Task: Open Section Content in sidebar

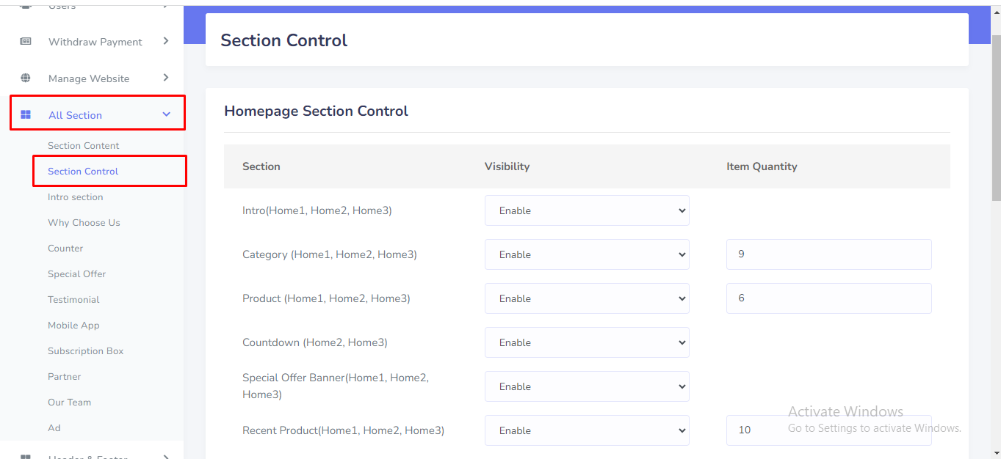Action: point(83,146)
